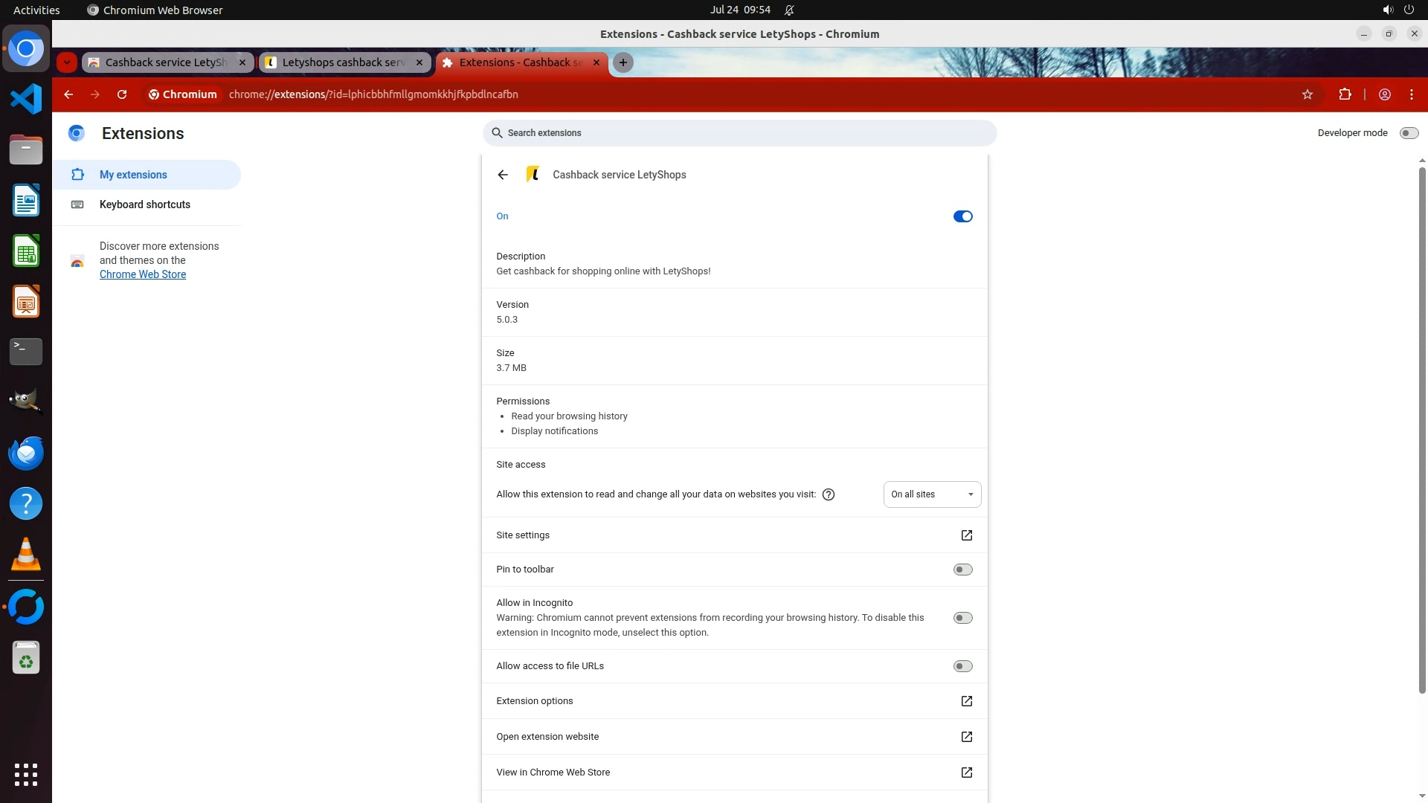Open the Chrome Web Store link
Screen dimensions: 1428x803
pos(143,274)
